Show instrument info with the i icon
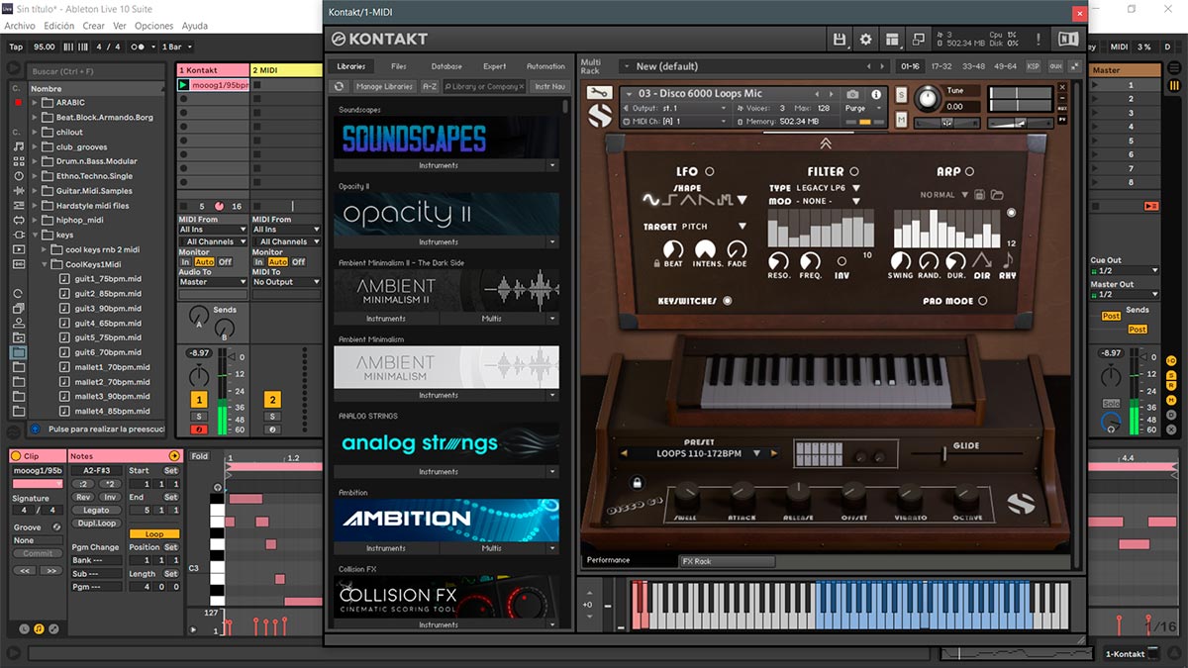 (875, 94)
